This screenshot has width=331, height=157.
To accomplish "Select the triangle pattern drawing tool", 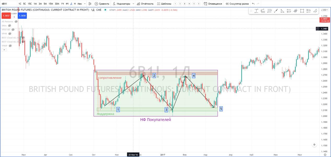I will click(x=282, y=11).
